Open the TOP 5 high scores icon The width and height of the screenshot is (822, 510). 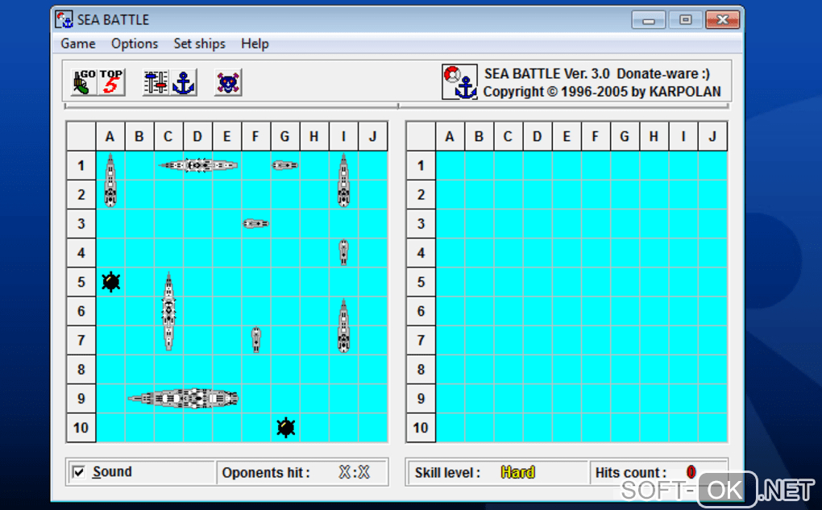(x=112, y=81)
